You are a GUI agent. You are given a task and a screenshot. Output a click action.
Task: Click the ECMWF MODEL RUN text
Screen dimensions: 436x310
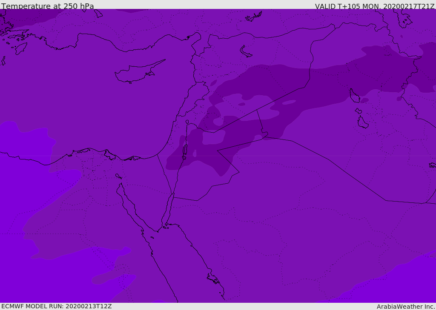pos(57,307)
